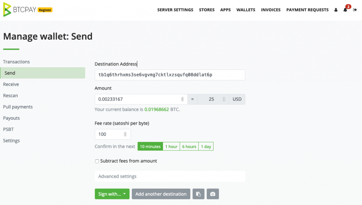
Task: Click the camera scan QR icon button
Action: click(212, 194)
